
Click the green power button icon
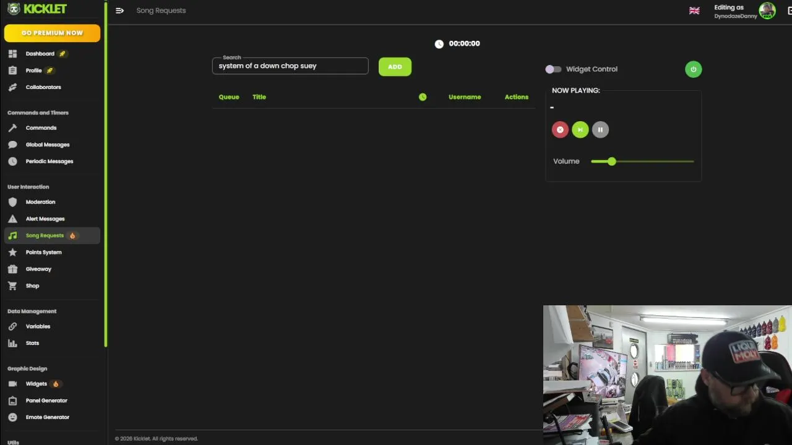coord(694,69)
